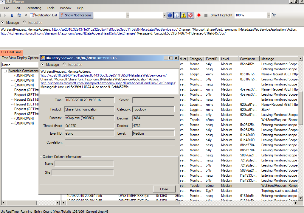Click the Uls Entry Viewer title icon
Viewport: 304px width, 213px height.
click(43, 58)
